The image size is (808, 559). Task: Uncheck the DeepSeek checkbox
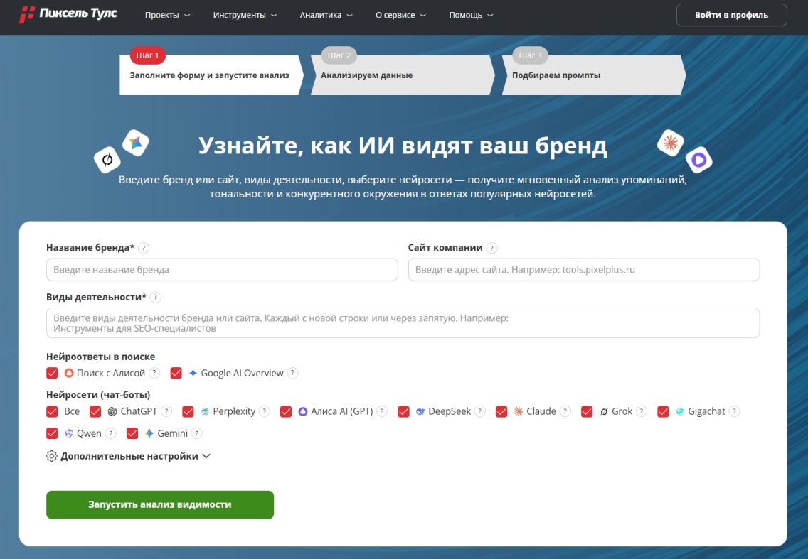coord(403,411)
